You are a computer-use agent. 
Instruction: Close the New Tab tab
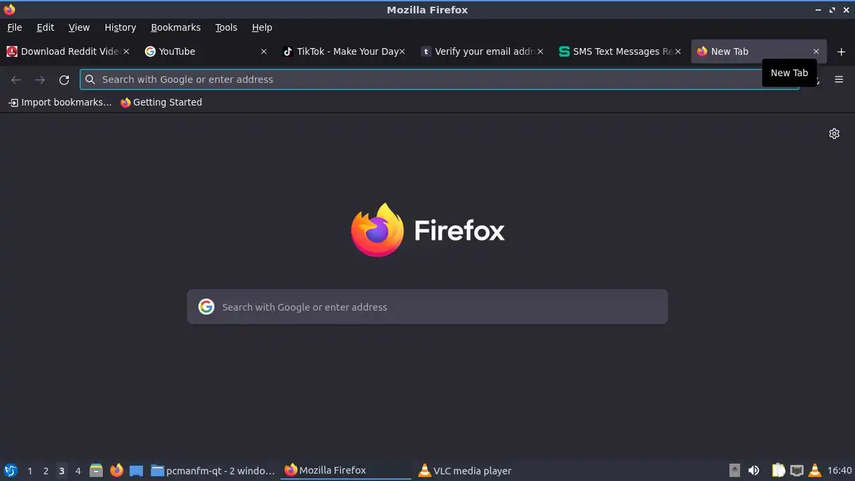pos(816,51)
